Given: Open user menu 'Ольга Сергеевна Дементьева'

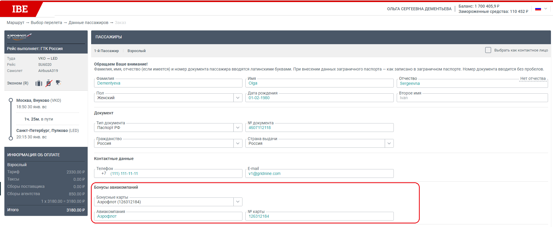Looking at the screenshot, I should [419, 9].
